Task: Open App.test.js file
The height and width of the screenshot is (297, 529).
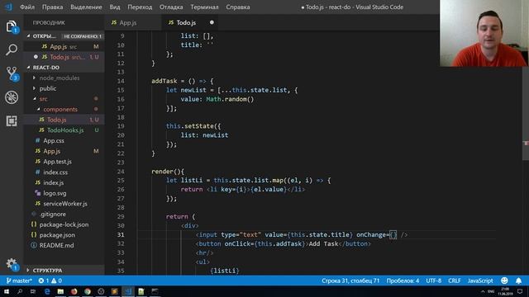Action: (57, 162)
